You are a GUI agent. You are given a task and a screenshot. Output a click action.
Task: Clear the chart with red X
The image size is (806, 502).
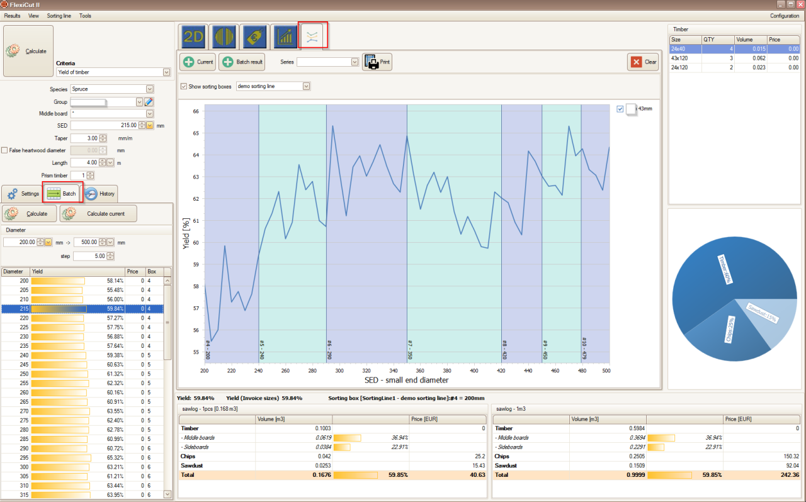pyautogui.click(x=643, y=62)
